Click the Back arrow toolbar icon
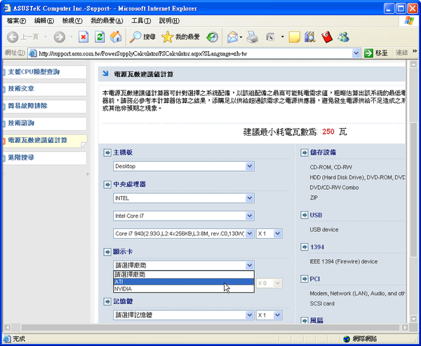 pyautogui.click(x=13, y=37)
